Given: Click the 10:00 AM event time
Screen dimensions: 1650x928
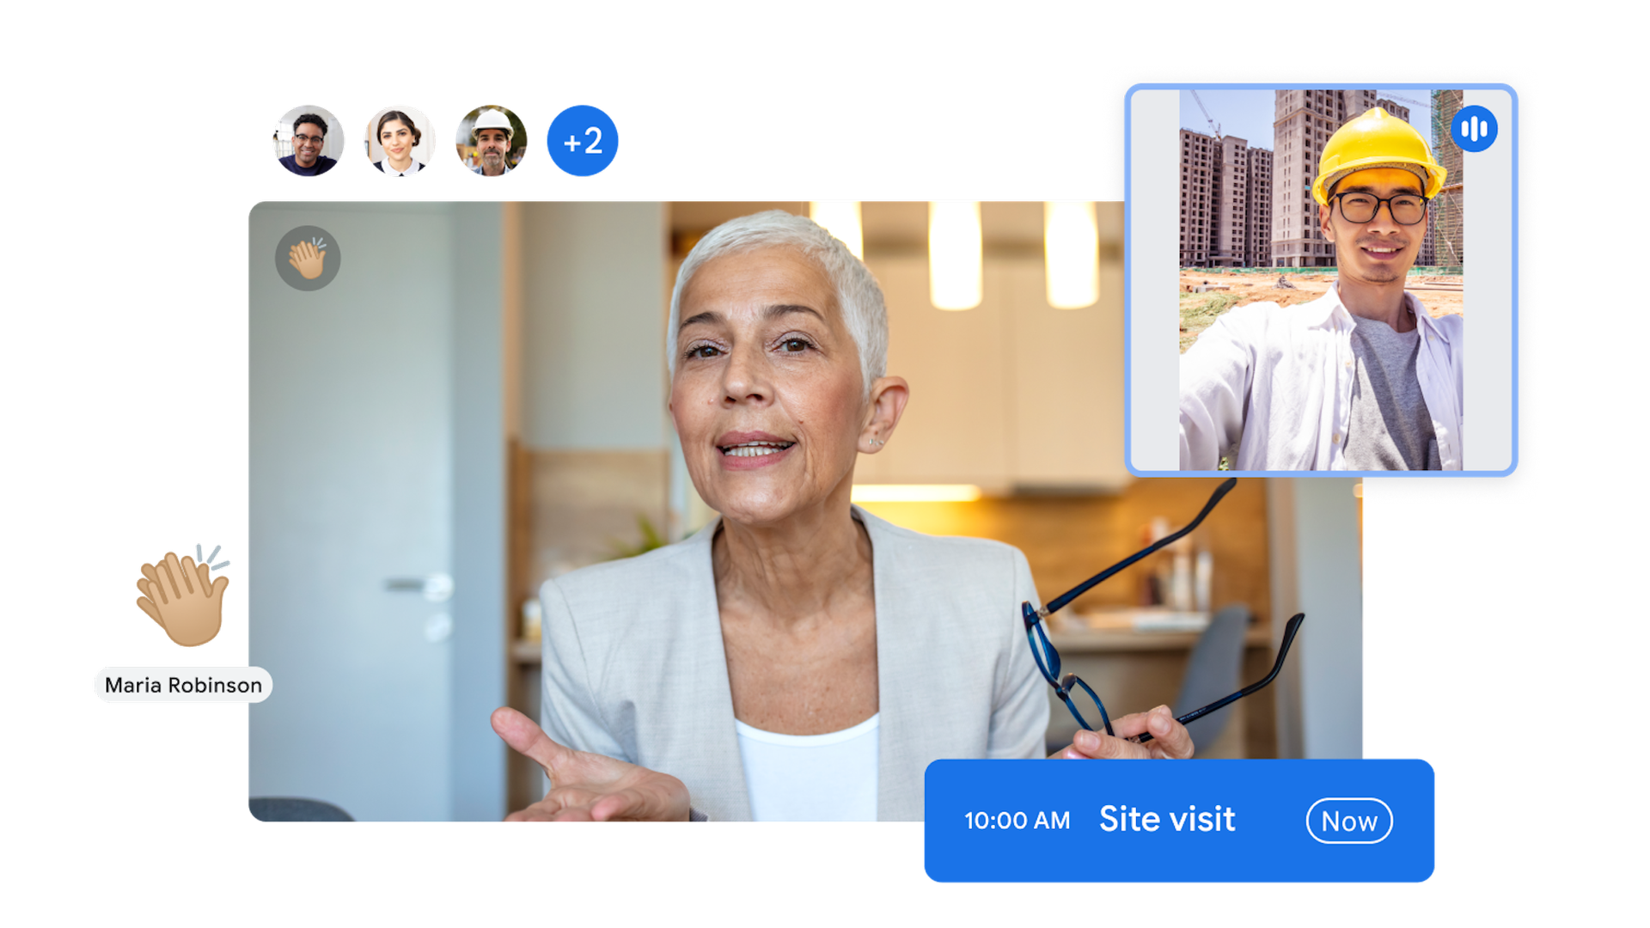Looking at the screenshot, I should click(1017, 821).
